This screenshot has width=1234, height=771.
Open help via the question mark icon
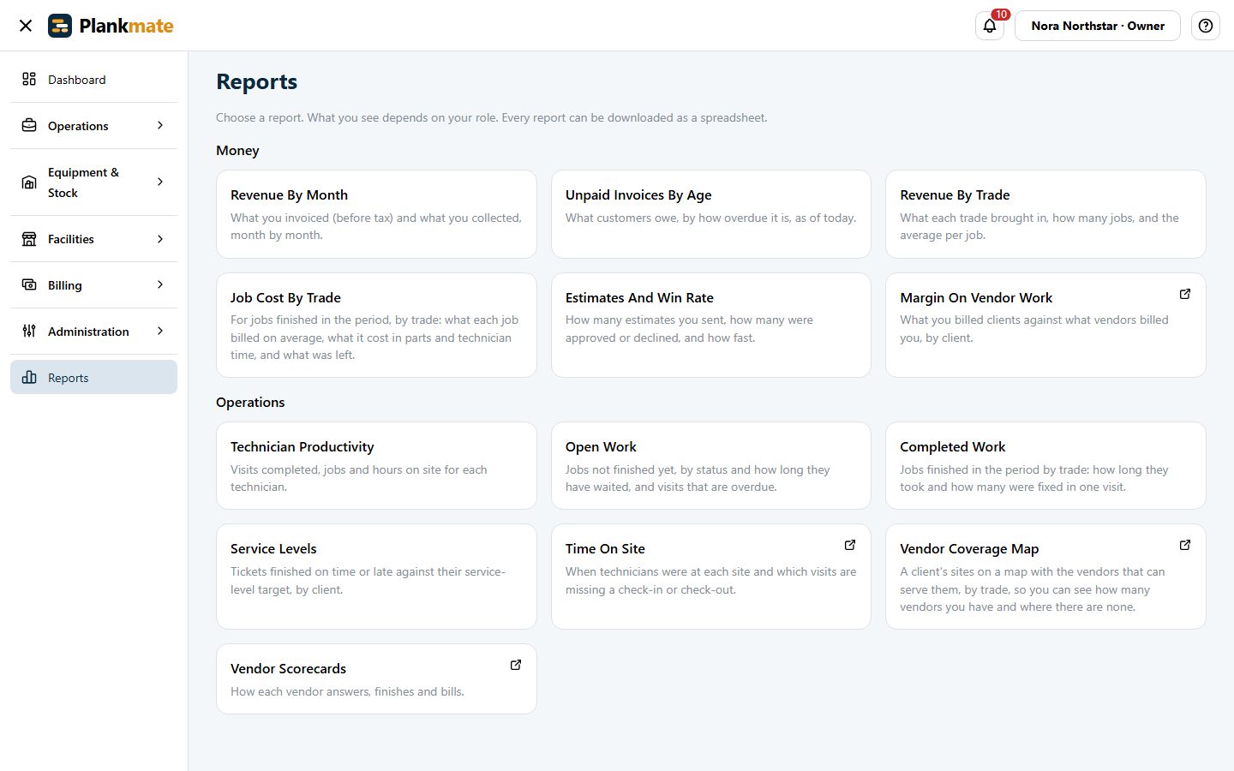tap(1206, 26)
